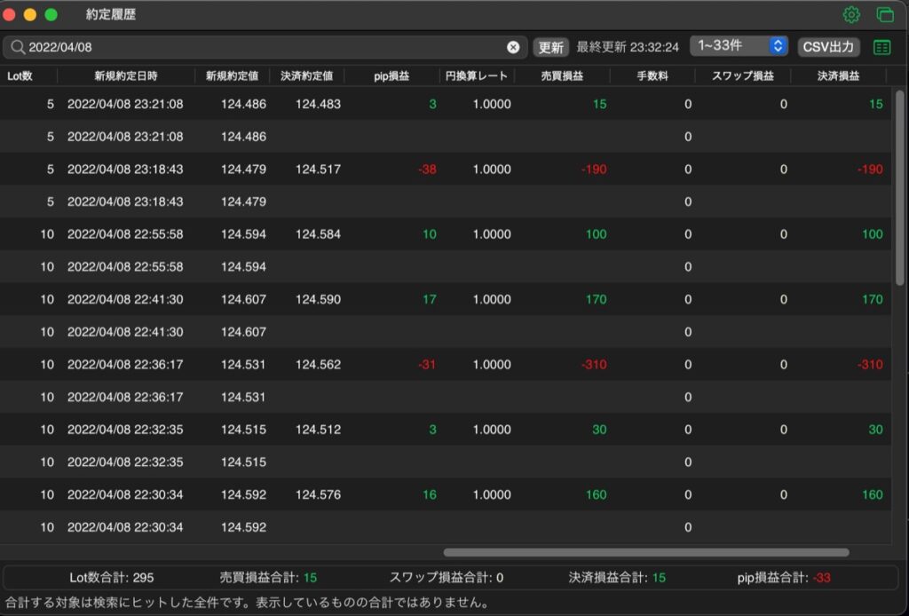Click the スワップ損益合計: 0 summary

click(x=447, y=578)
